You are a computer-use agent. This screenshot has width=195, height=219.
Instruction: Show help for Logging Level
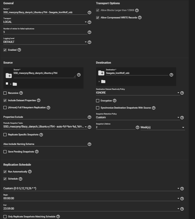click(x=90, y=42)
